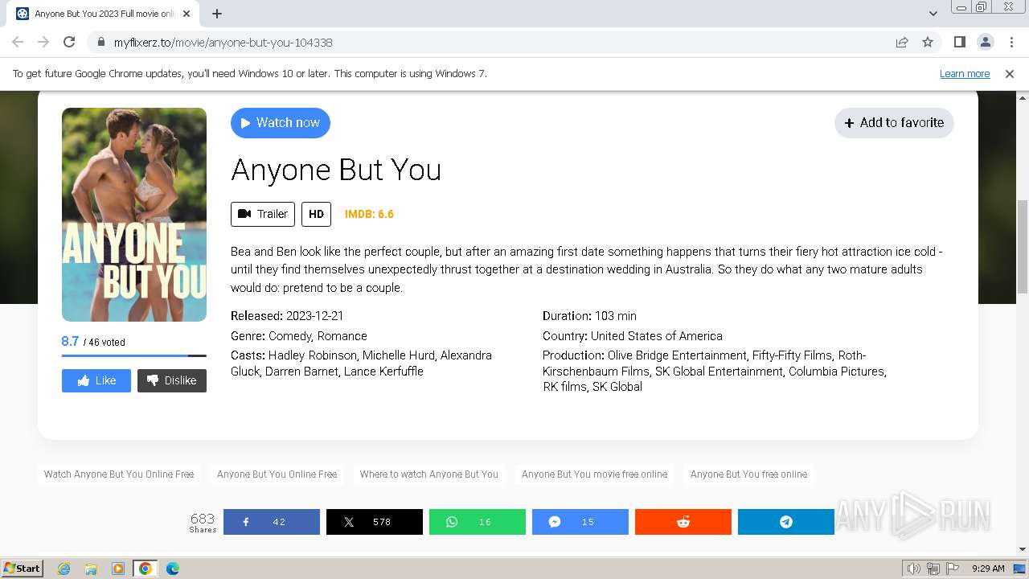Image resolution: width=1029 pixels, height=579 pixels.
Task: Open Fifty-Fifty Films production link
Action: (793, 355)
